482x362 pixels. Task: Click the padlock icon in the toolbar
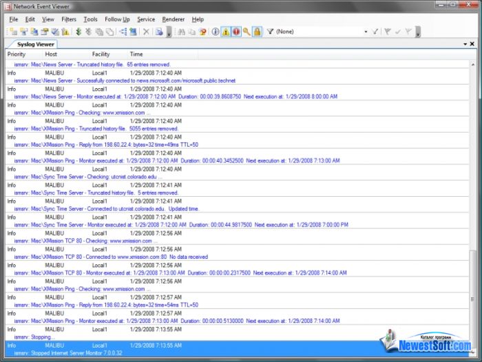click(257, 32)
